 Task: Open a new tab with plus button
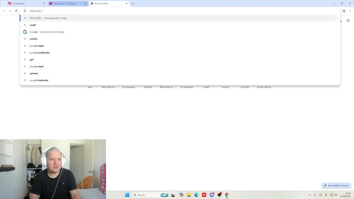click(x=133, y=4)
